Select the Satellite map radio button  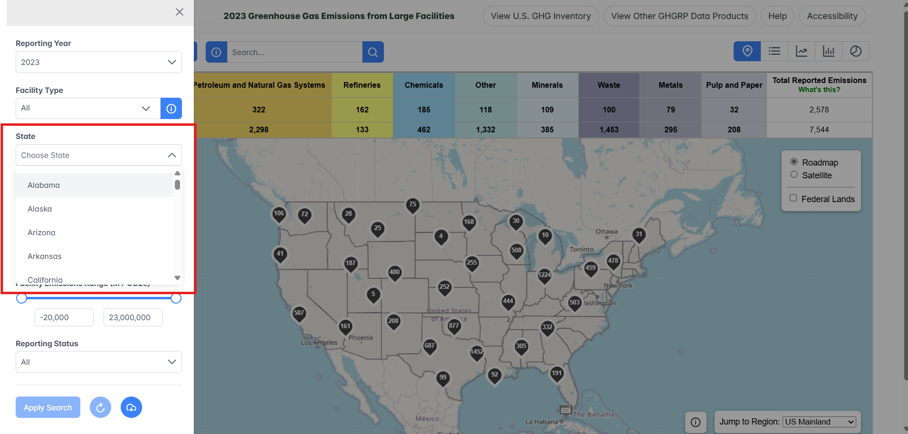793,175
